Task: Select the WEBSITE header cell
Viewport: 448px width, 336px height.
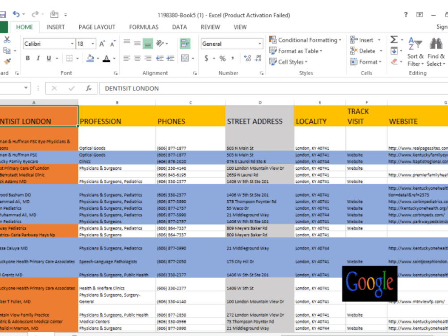Action: click(x=418, y=116)
